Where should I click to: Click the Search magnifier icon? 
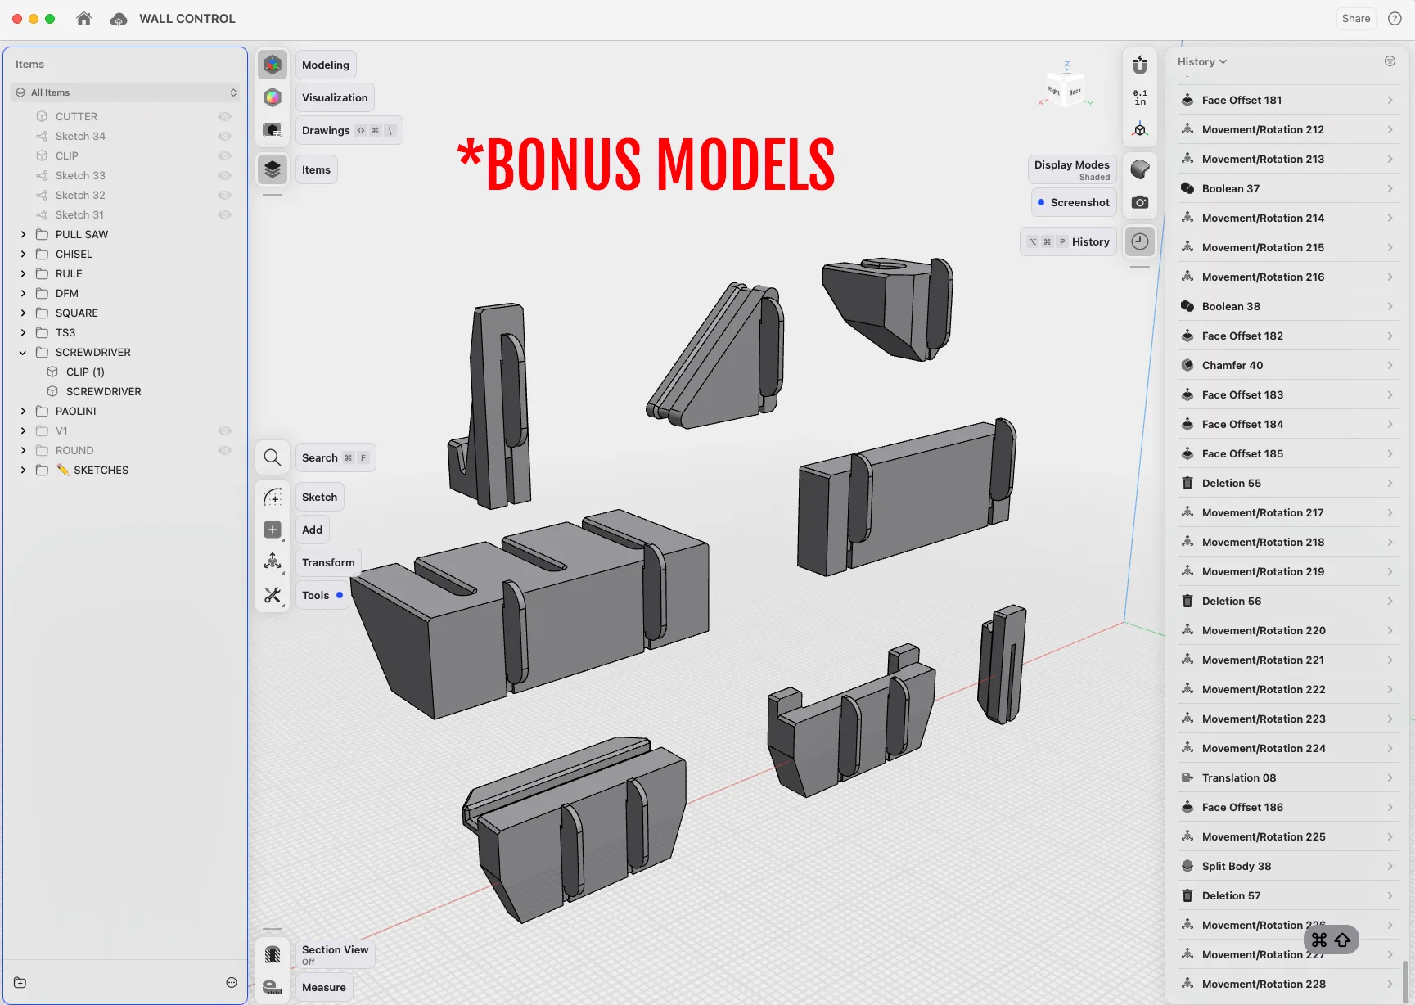click(x=273, y=457)
